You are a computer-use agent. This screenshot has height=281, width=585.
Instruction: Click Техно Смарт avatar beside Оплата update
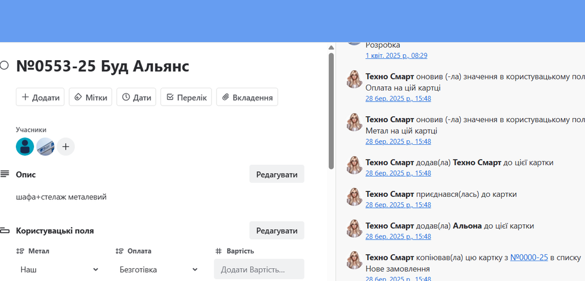[354, 79]
